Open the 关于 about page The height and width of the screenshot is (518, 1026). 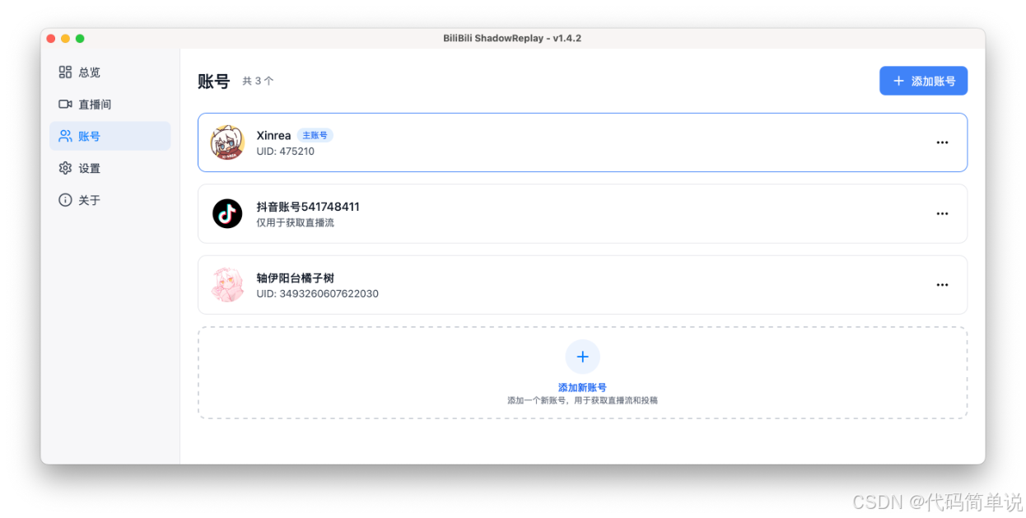pos(110,200)
